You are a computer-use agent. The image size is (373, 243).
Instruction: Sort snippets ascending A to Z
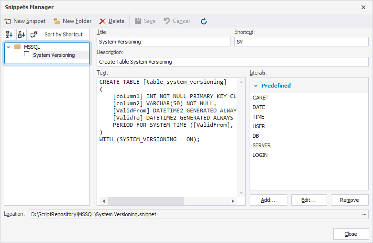(9, 34)
